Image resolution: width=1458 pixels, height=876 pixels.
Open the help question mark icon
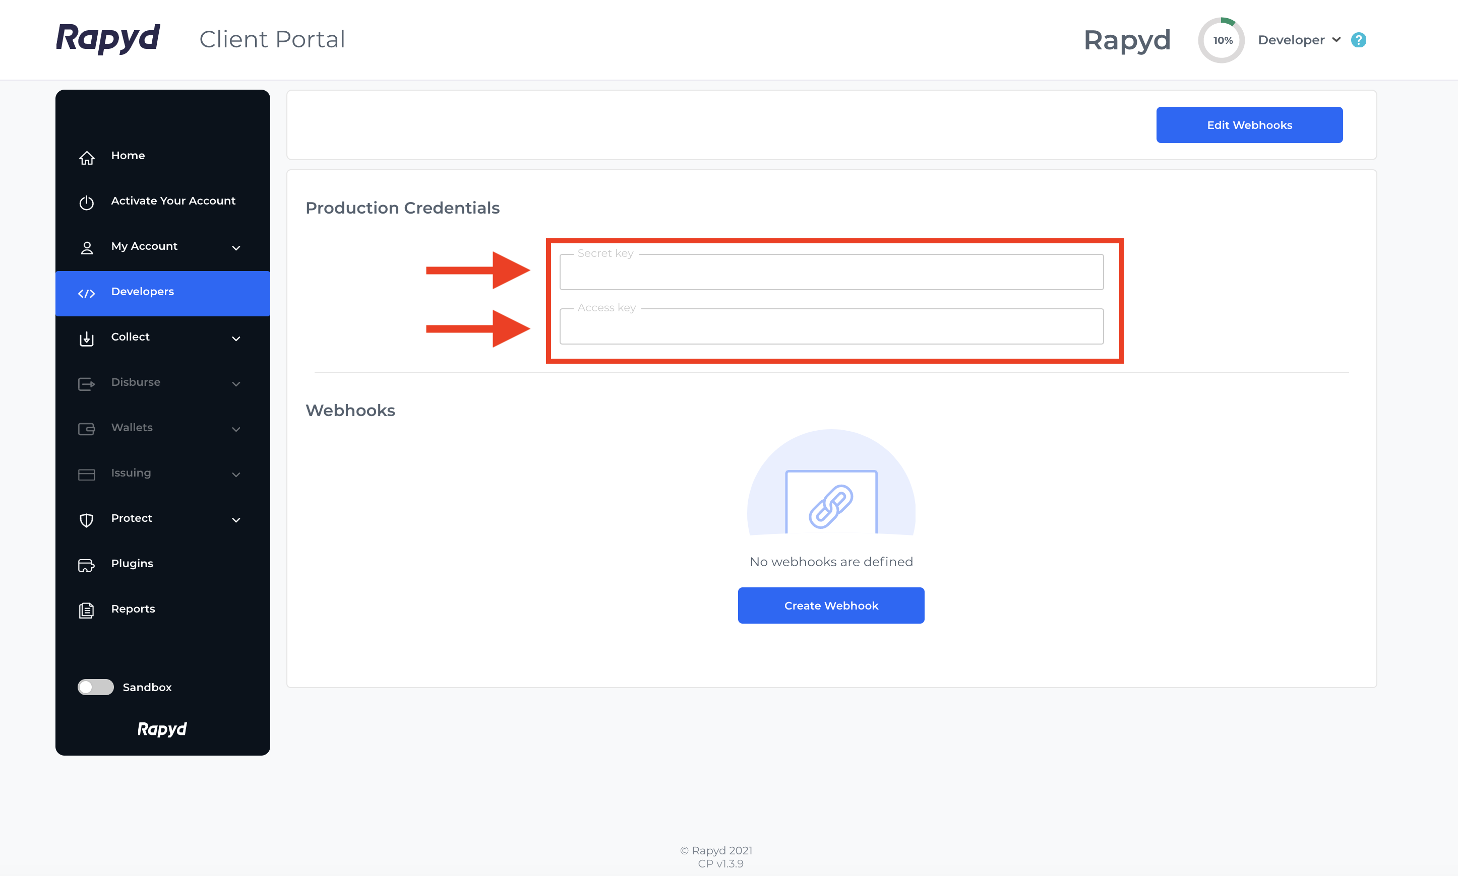coord(1358,40)
